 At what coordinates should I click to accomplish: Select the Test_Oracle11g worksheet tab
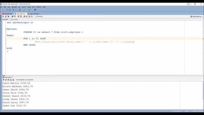click(20, 14)
